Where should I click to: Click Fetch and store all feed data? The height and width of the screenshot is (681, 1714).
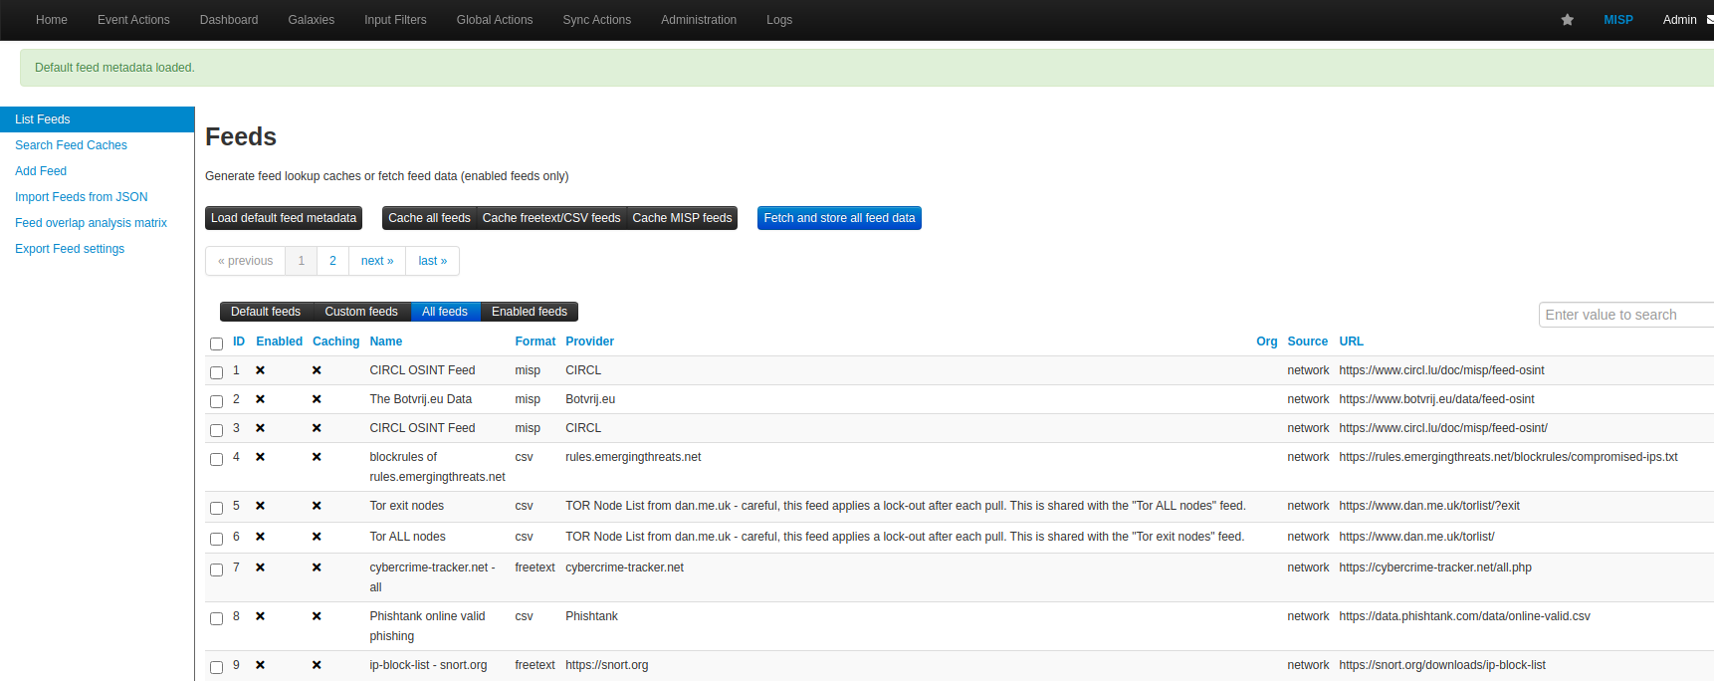coord(839,218)
